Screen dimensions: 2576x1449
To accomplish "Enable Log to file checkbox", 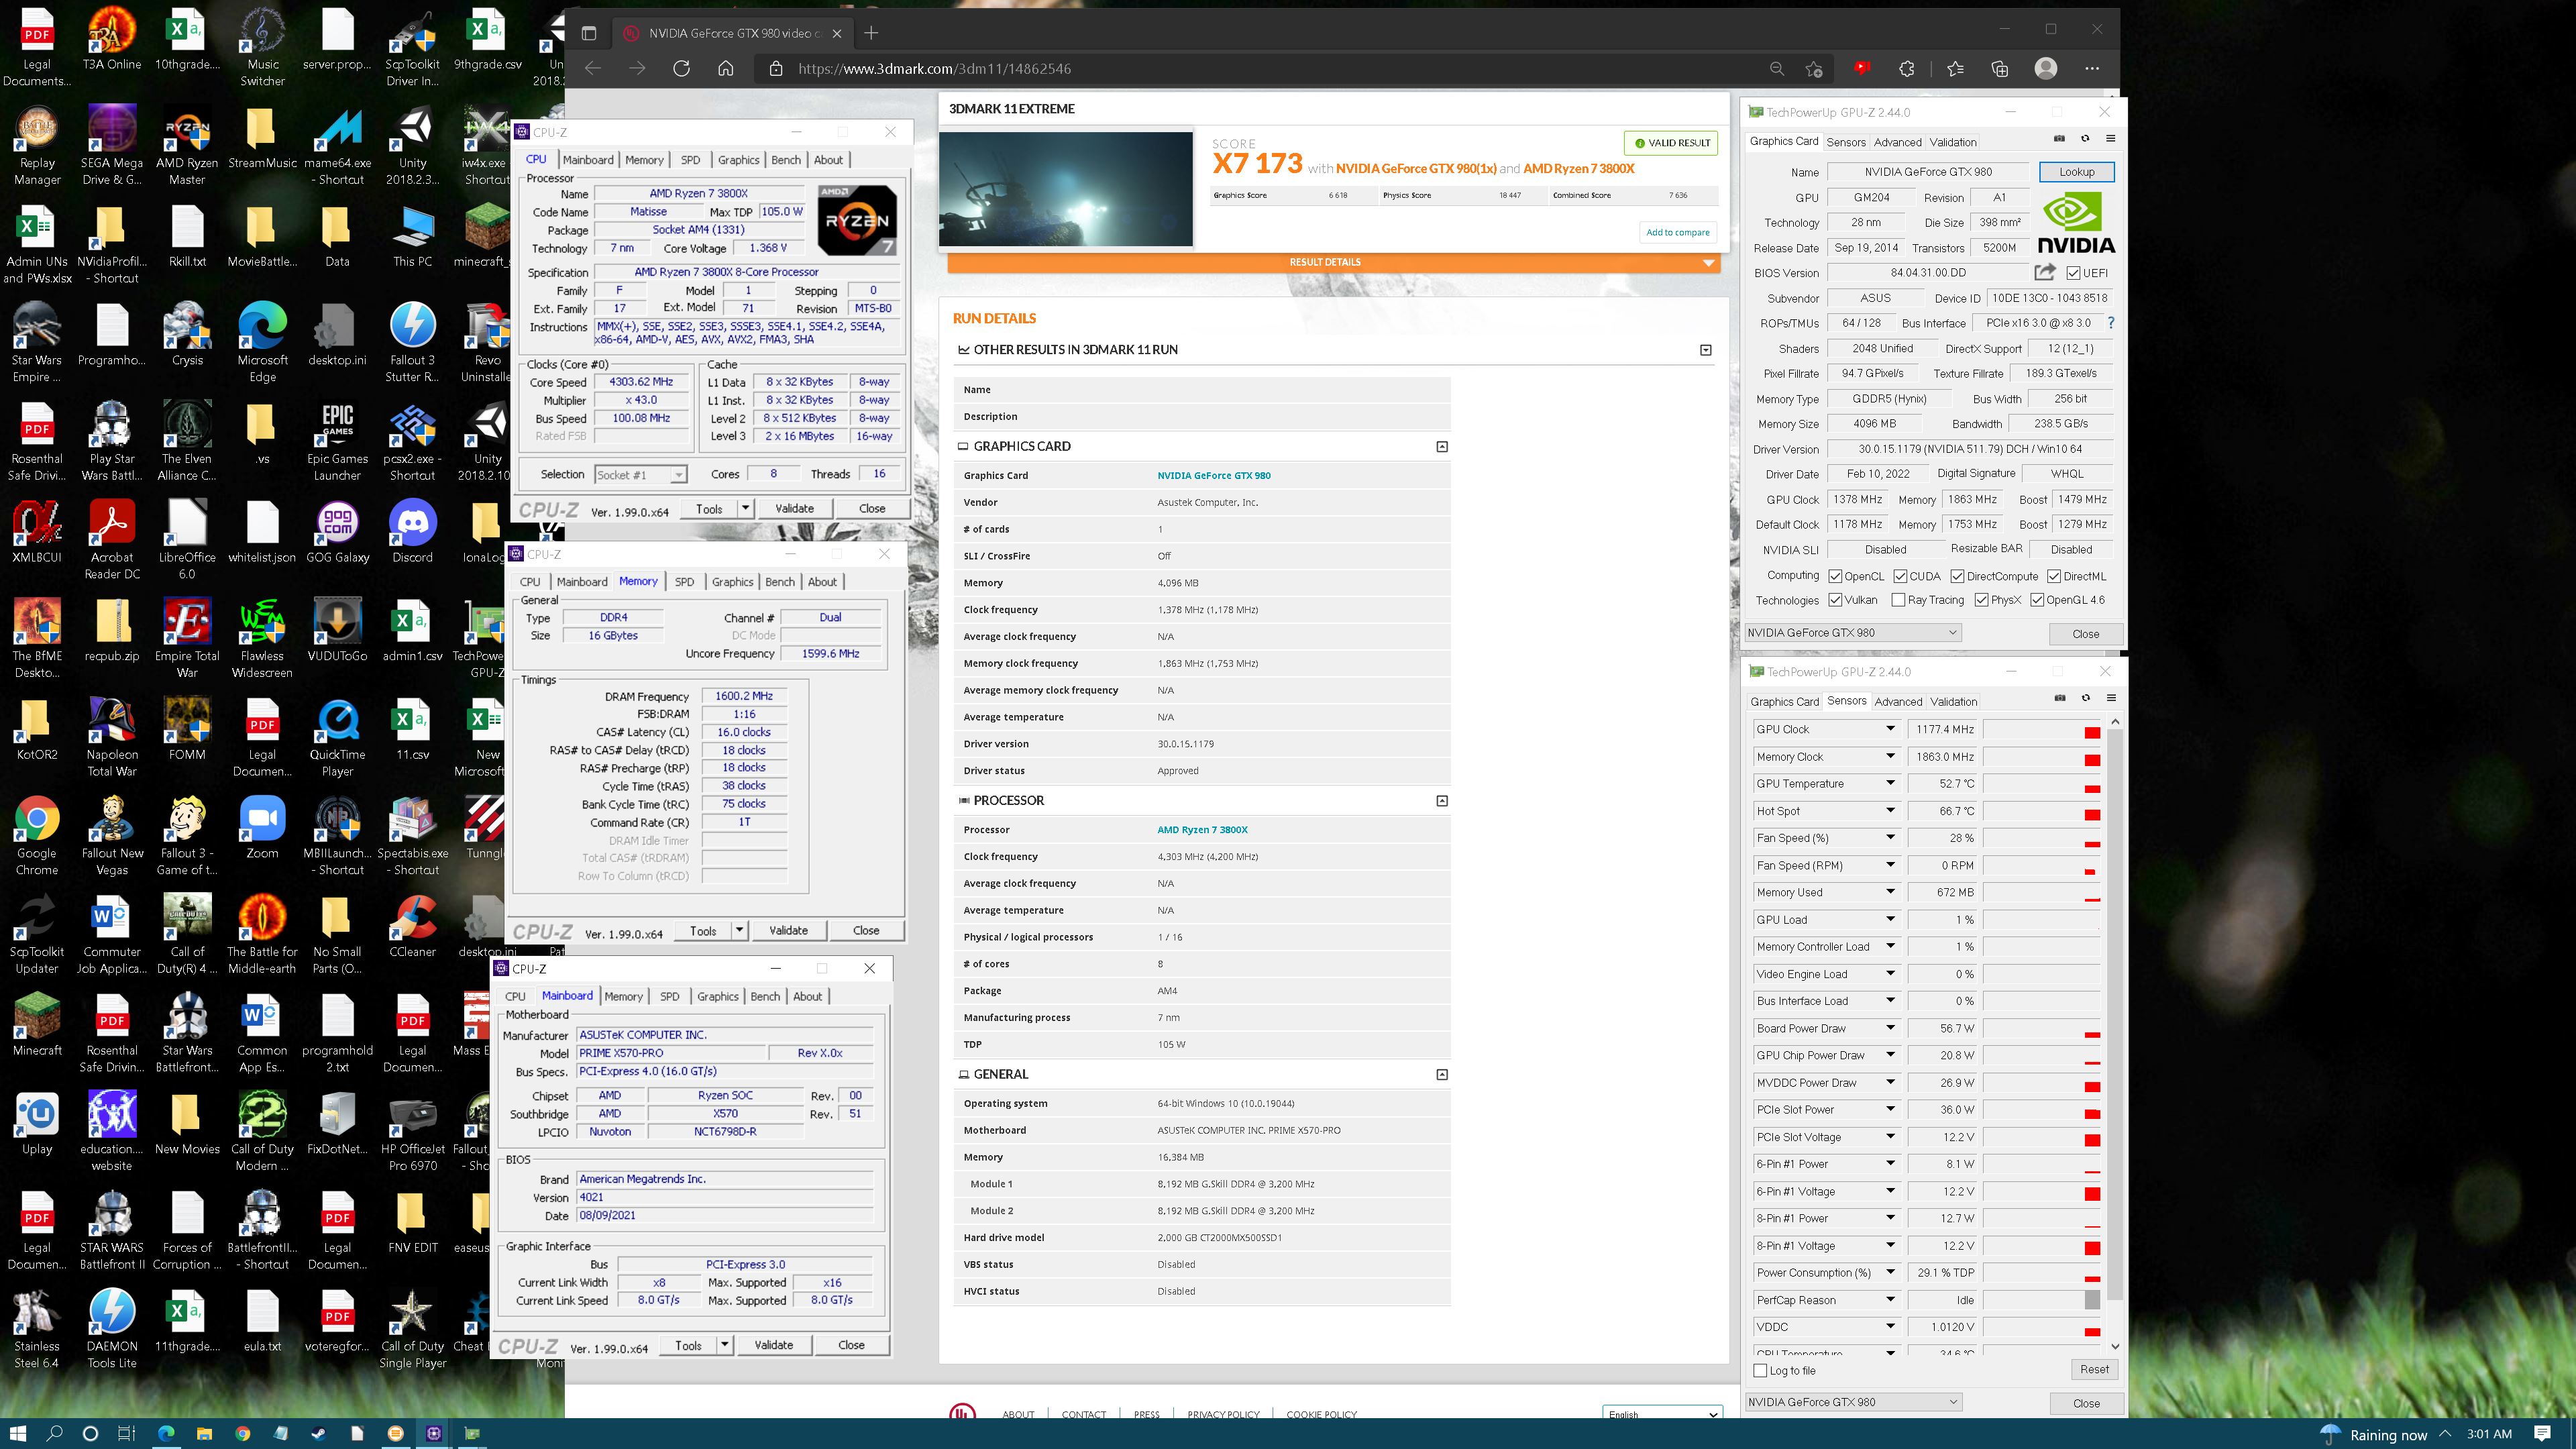I will (x=1761, y=1371).
